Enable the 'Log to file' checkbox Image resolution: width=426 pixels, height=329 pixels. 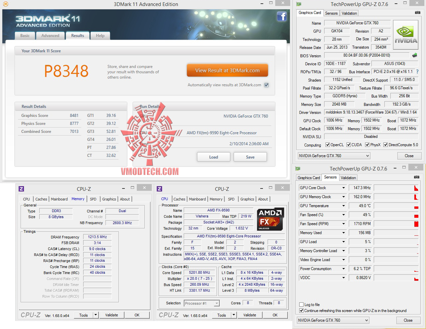coord(301,305)
